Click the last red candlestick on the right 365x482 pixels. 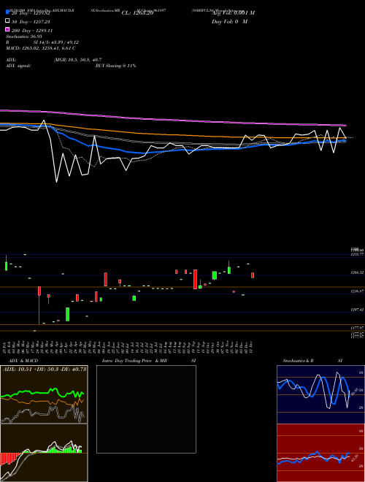click(x=253, y=275)
